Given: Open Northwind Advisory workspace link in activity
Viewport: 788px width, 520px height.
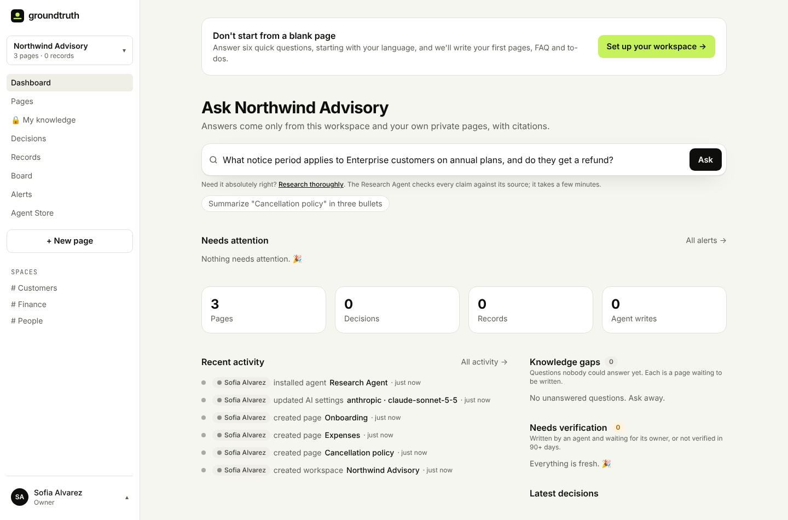Looking at the screenshot, I should tap(383, 470).
